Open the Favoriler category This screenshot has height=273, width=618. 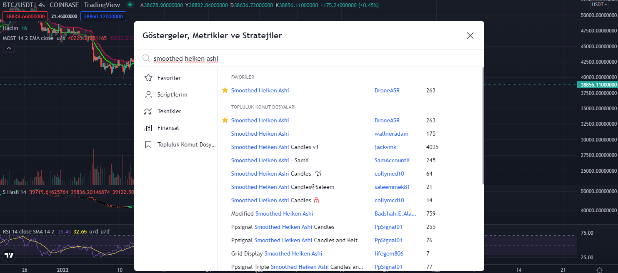(x=176, y=78)
